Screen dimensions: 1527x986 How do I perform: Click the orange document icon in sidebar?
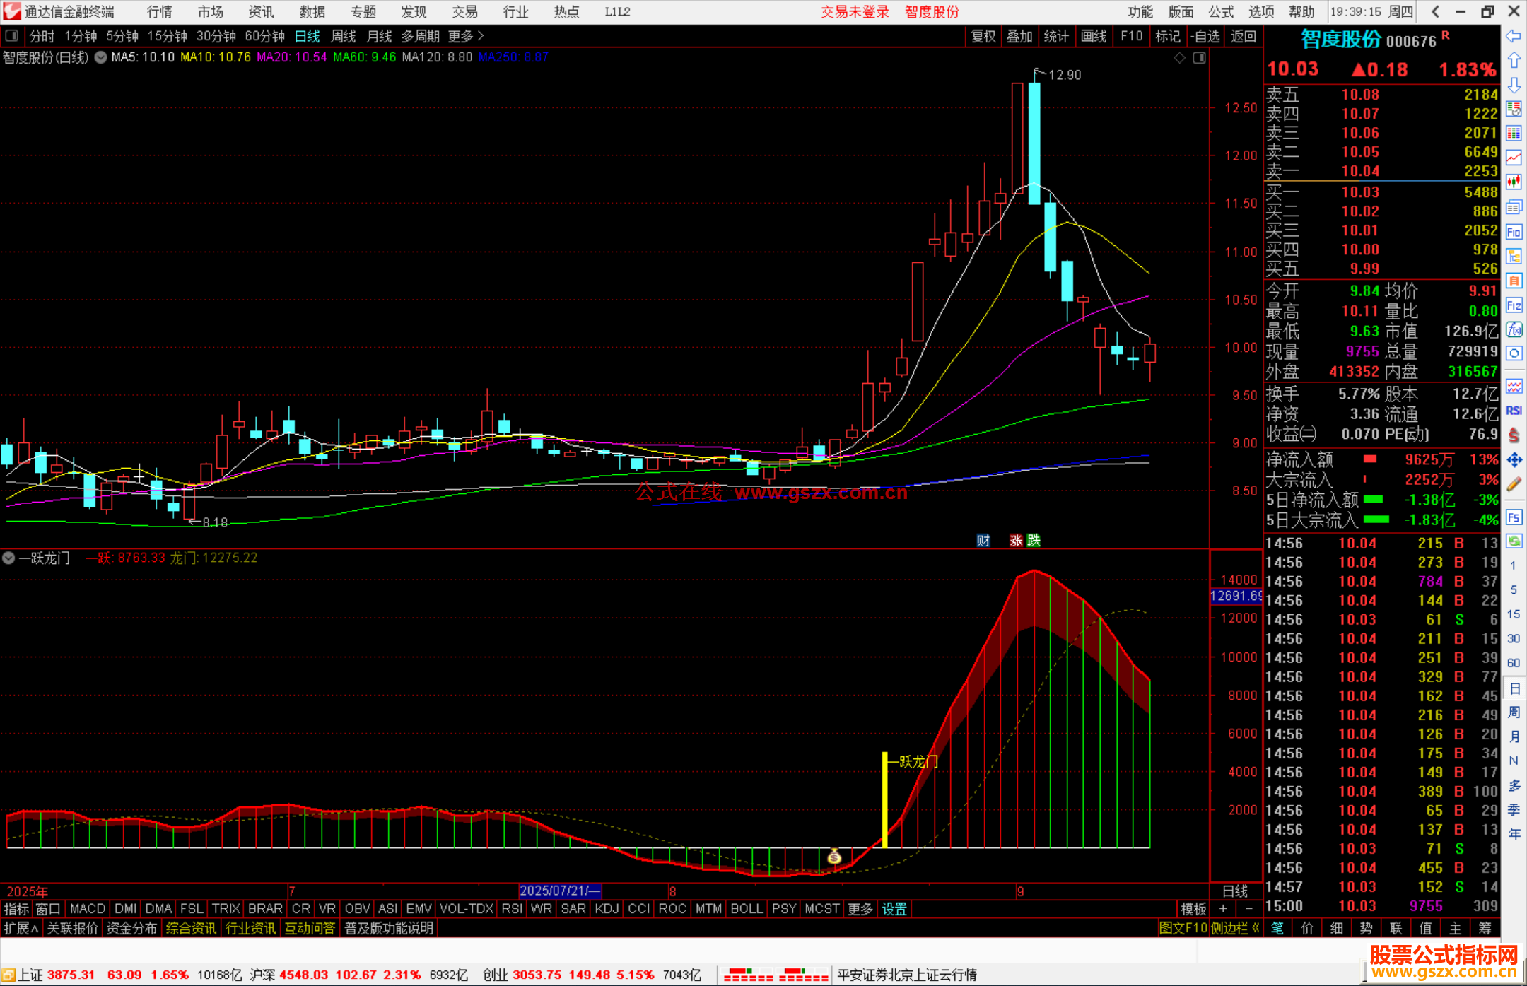pyautogui.click(x=1514, y=281)
